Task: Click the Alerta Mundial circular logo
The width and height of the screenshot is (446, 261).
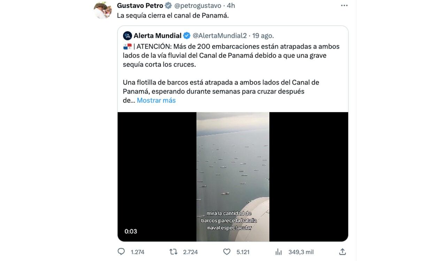Action: pyautogui.click(x=127, y=35)
